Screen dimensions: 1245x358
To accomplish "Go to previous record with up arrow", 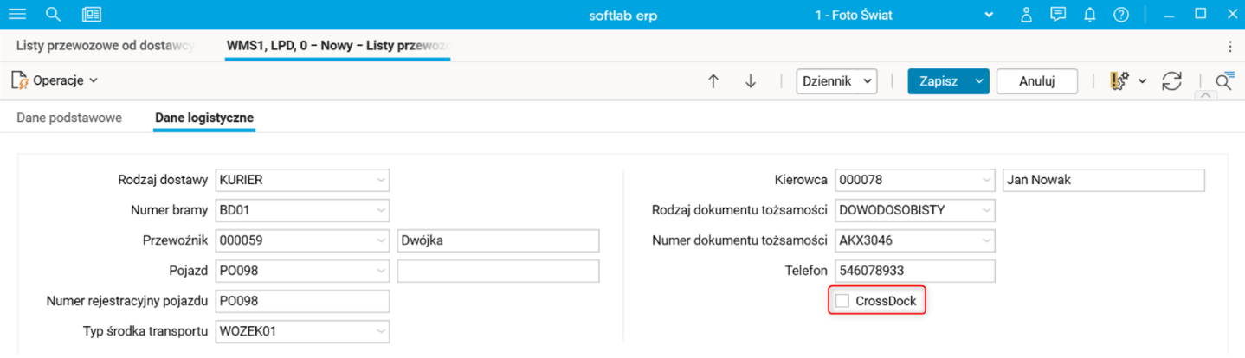I will coord(713,80).
